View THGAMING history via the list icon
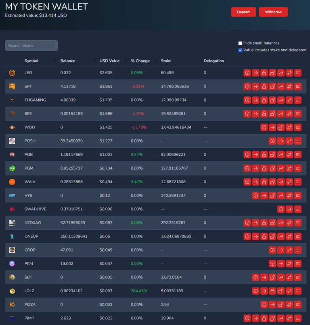Image resolution: width=310 pixels, height=325 pixels. pyautogui.click(x=298, y=100)
